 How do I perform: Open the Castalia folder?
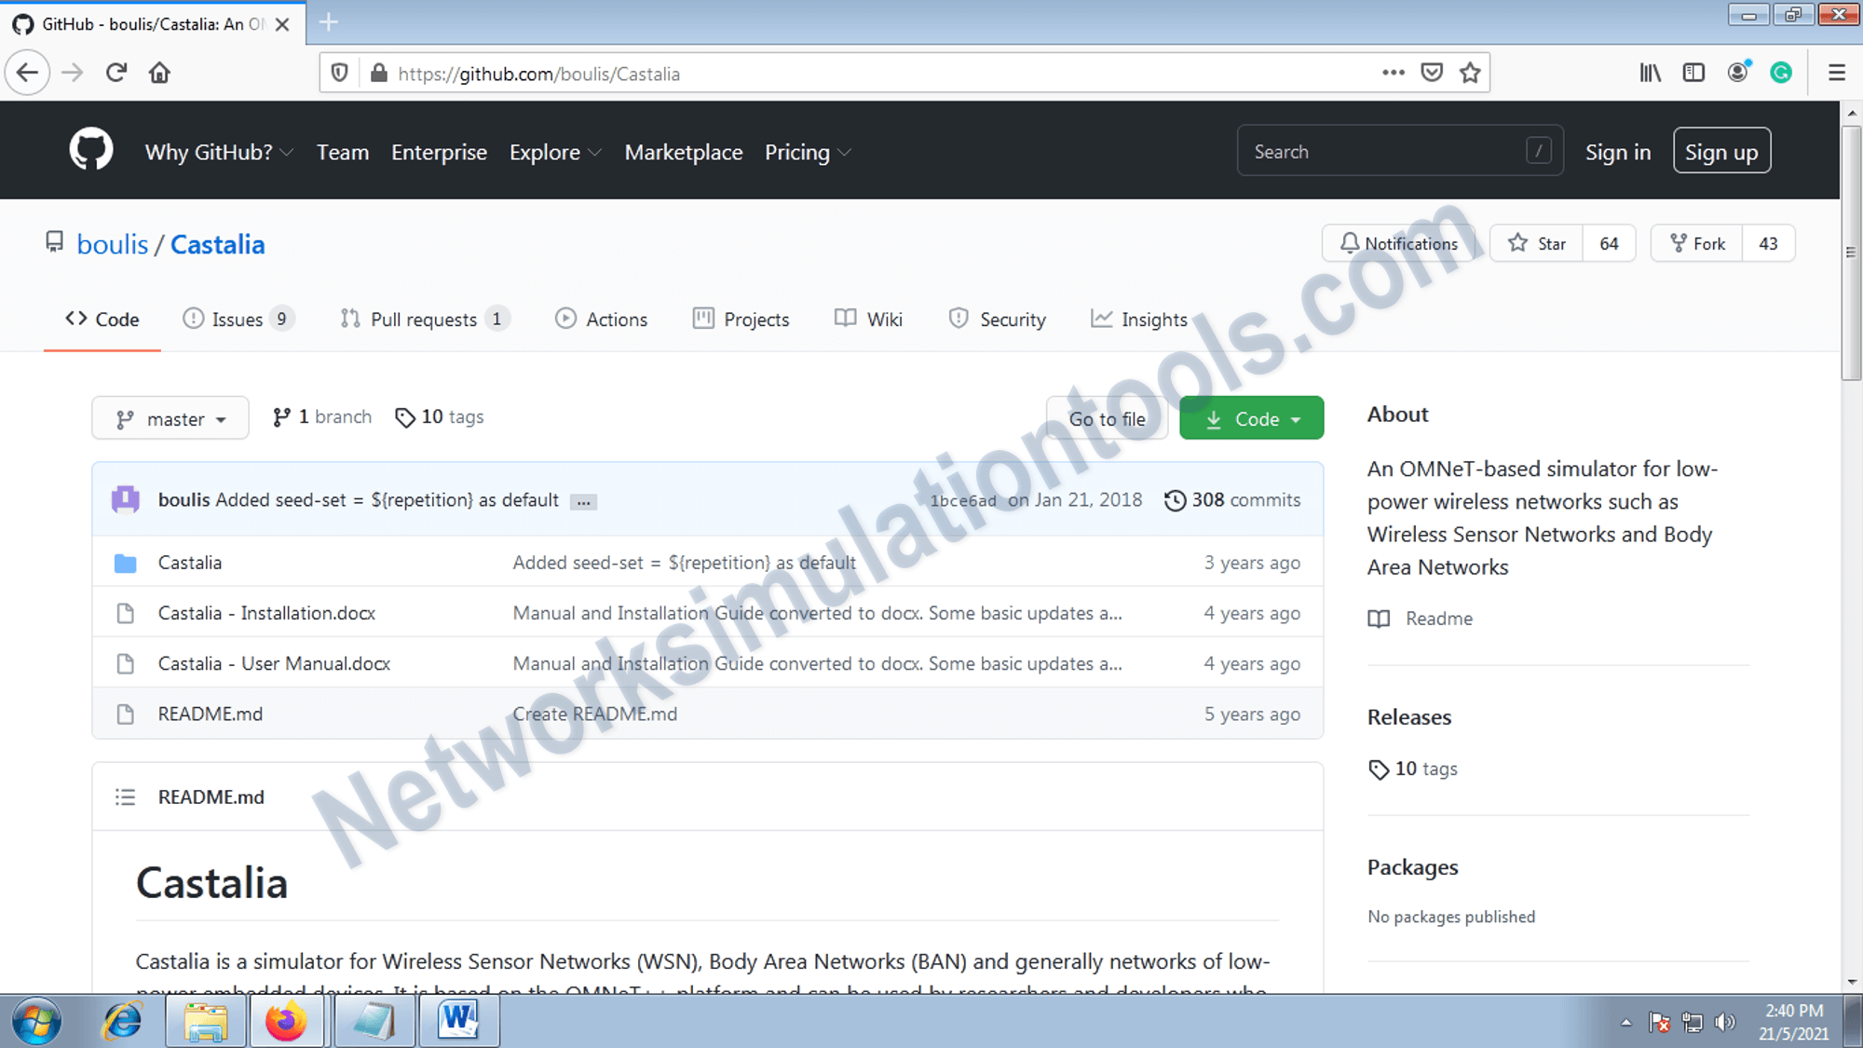pos(189,563)
